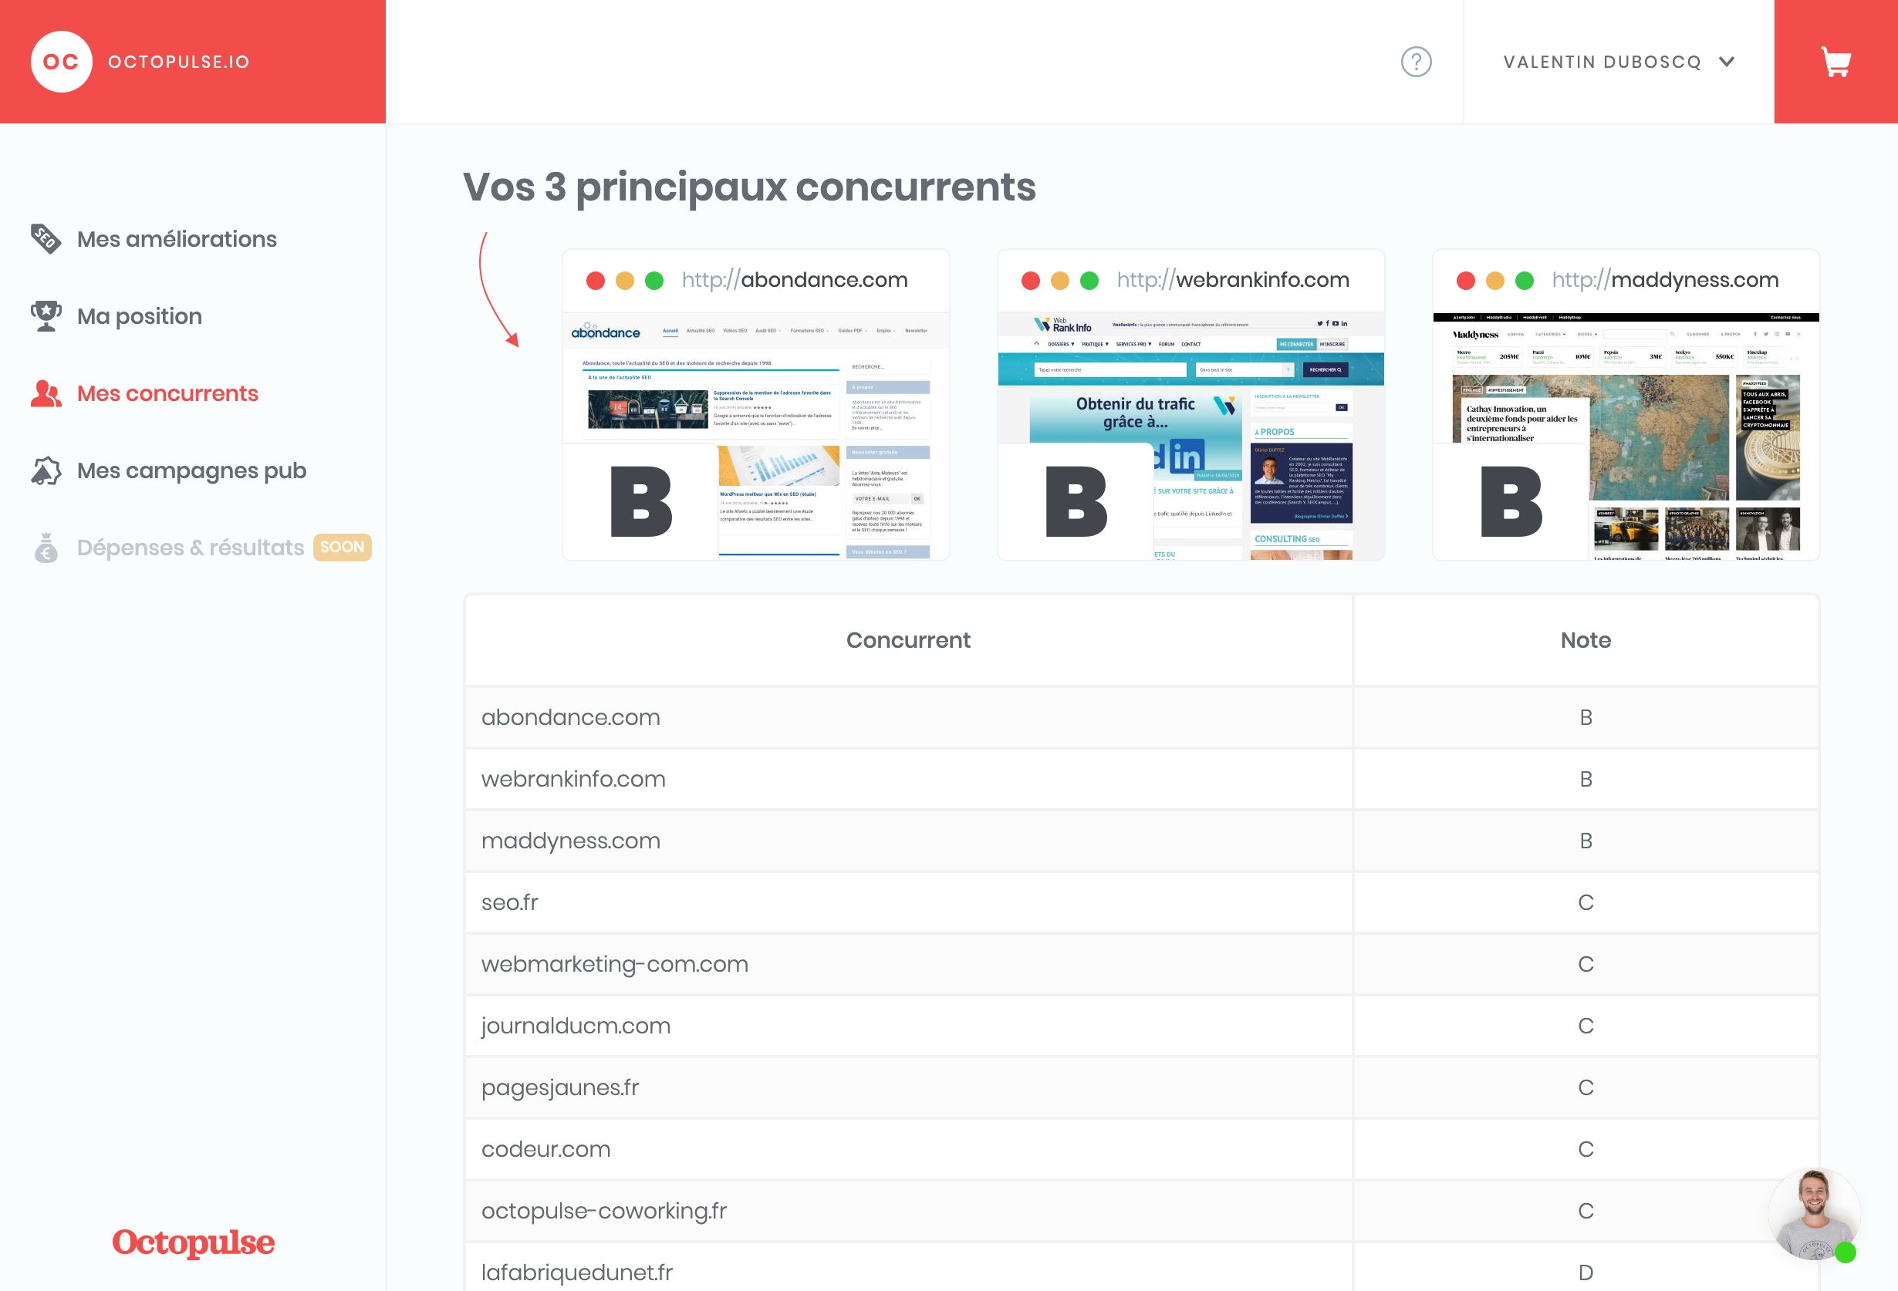Click the megaphone icon beside Mes campagnes pub
1898x1291 pixels.
coord(46,470)
